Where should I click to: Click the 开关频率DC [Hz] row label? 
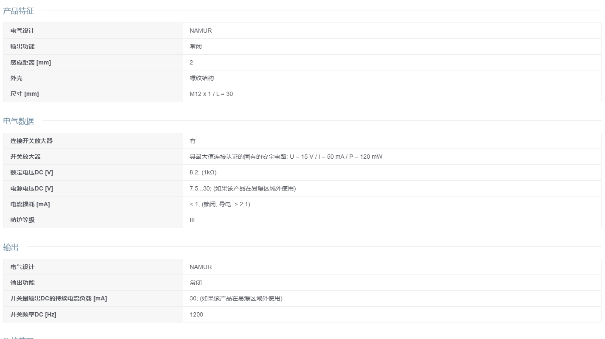pyautogui.click(x=33, y=314)
